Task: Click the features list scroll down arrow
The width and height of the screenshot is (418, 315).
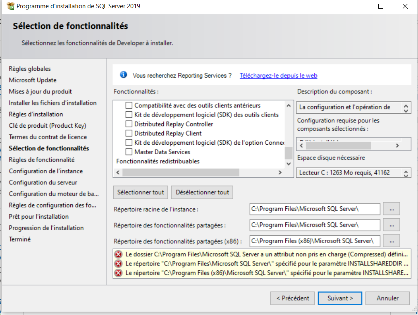Action: coord(289,164)
